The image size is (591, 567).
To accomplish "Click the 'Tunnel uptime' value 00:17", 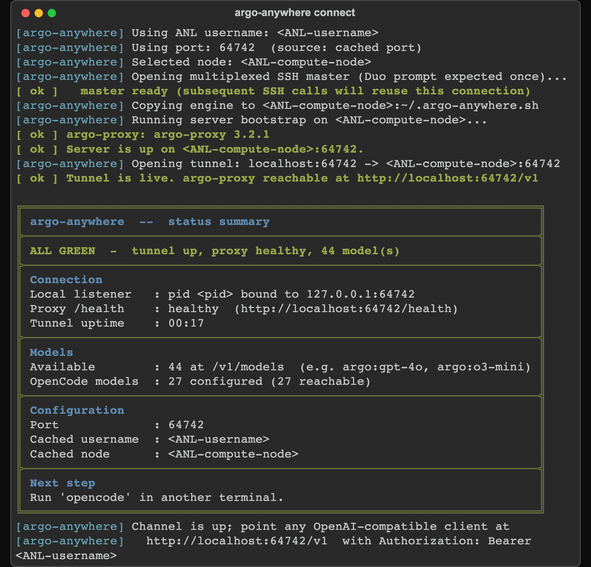I will click(x=186, y=323).
